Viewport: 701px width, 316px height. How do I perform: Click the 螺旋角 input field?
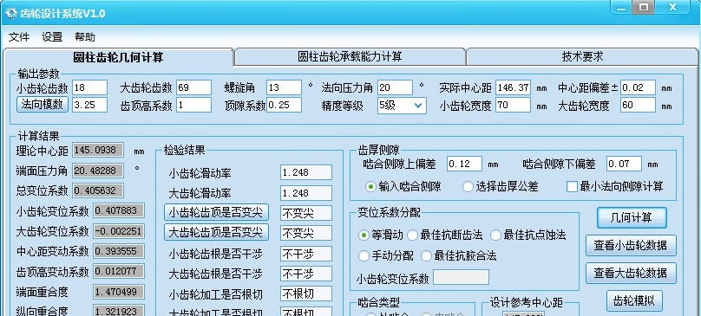(285, 87)
